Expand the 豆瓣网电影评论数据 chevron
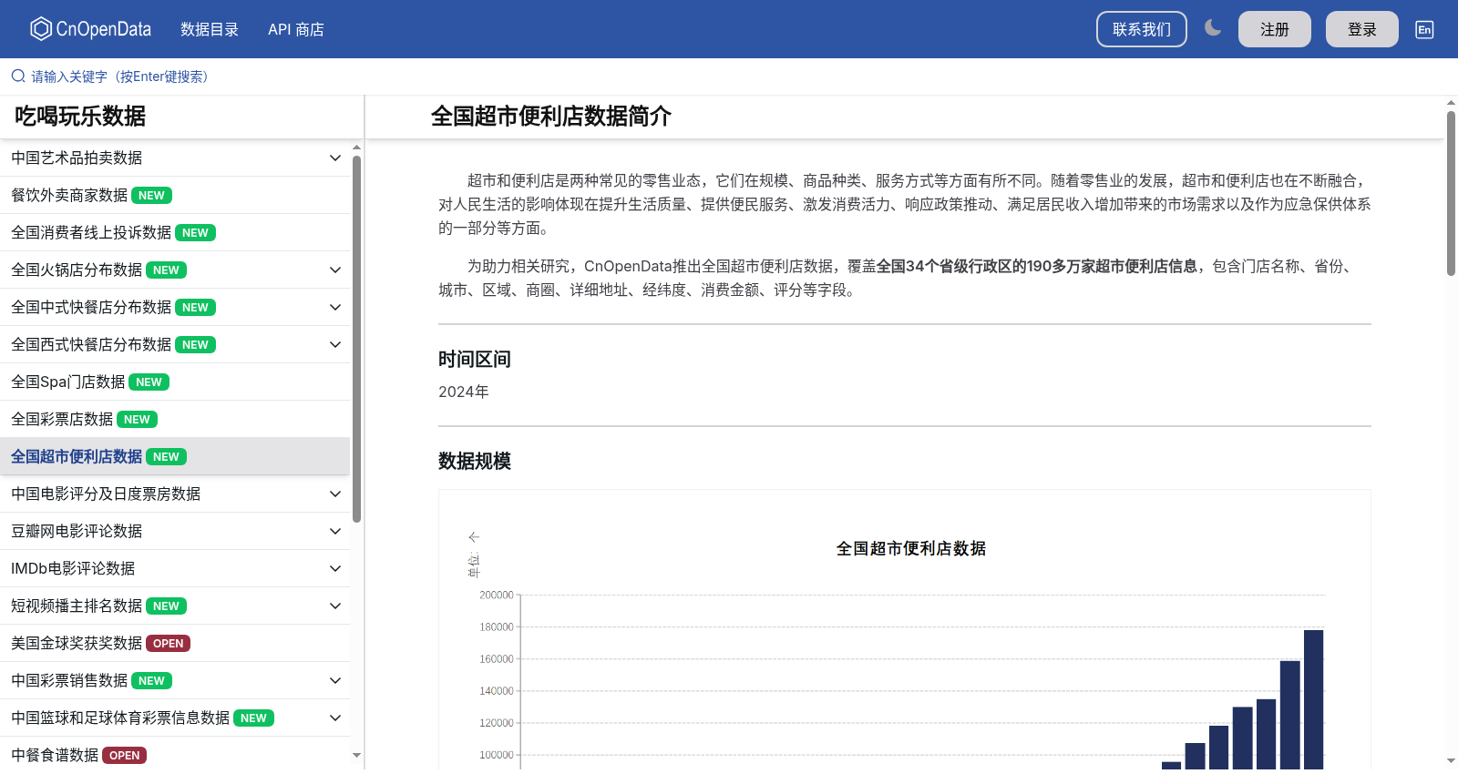The width and height of the screenshot is (1458, 784). tap(335, 531)
